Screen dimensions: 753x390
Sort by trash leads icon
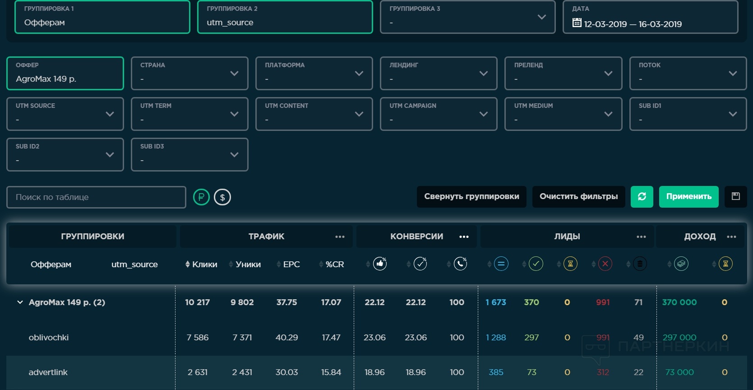[x=639, y=264]
